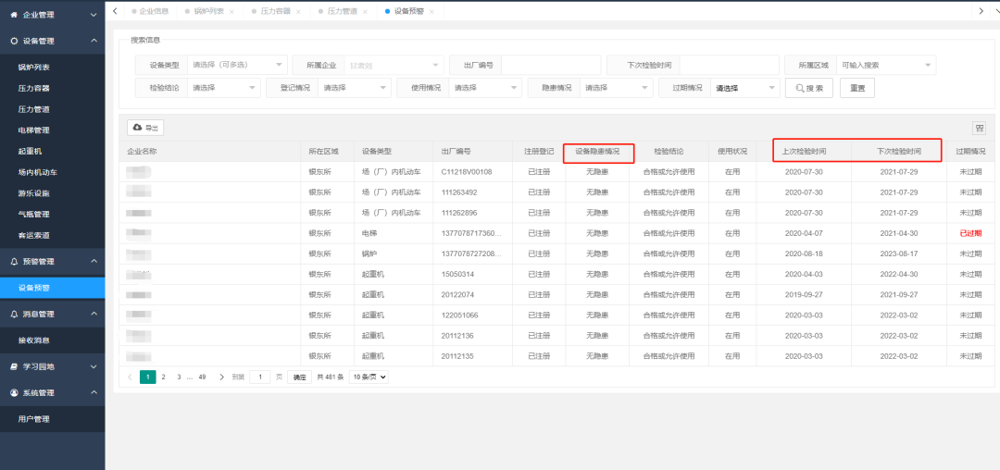Viewport: 1000px width, 470px height.
Task: Close the 设备预警 tab
Action: [x=431, y=11]
